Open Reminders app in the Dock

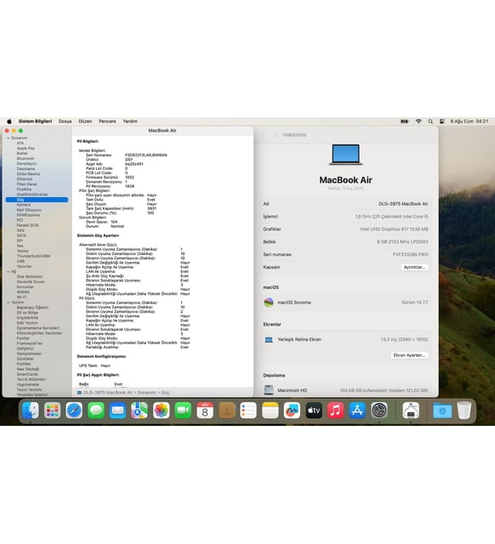click(248, 411)
